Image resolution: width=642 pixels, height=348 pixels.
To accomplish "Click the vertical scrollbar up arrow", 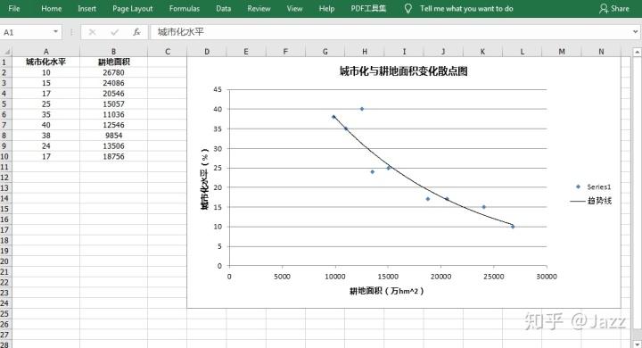I will pos(637,52).
